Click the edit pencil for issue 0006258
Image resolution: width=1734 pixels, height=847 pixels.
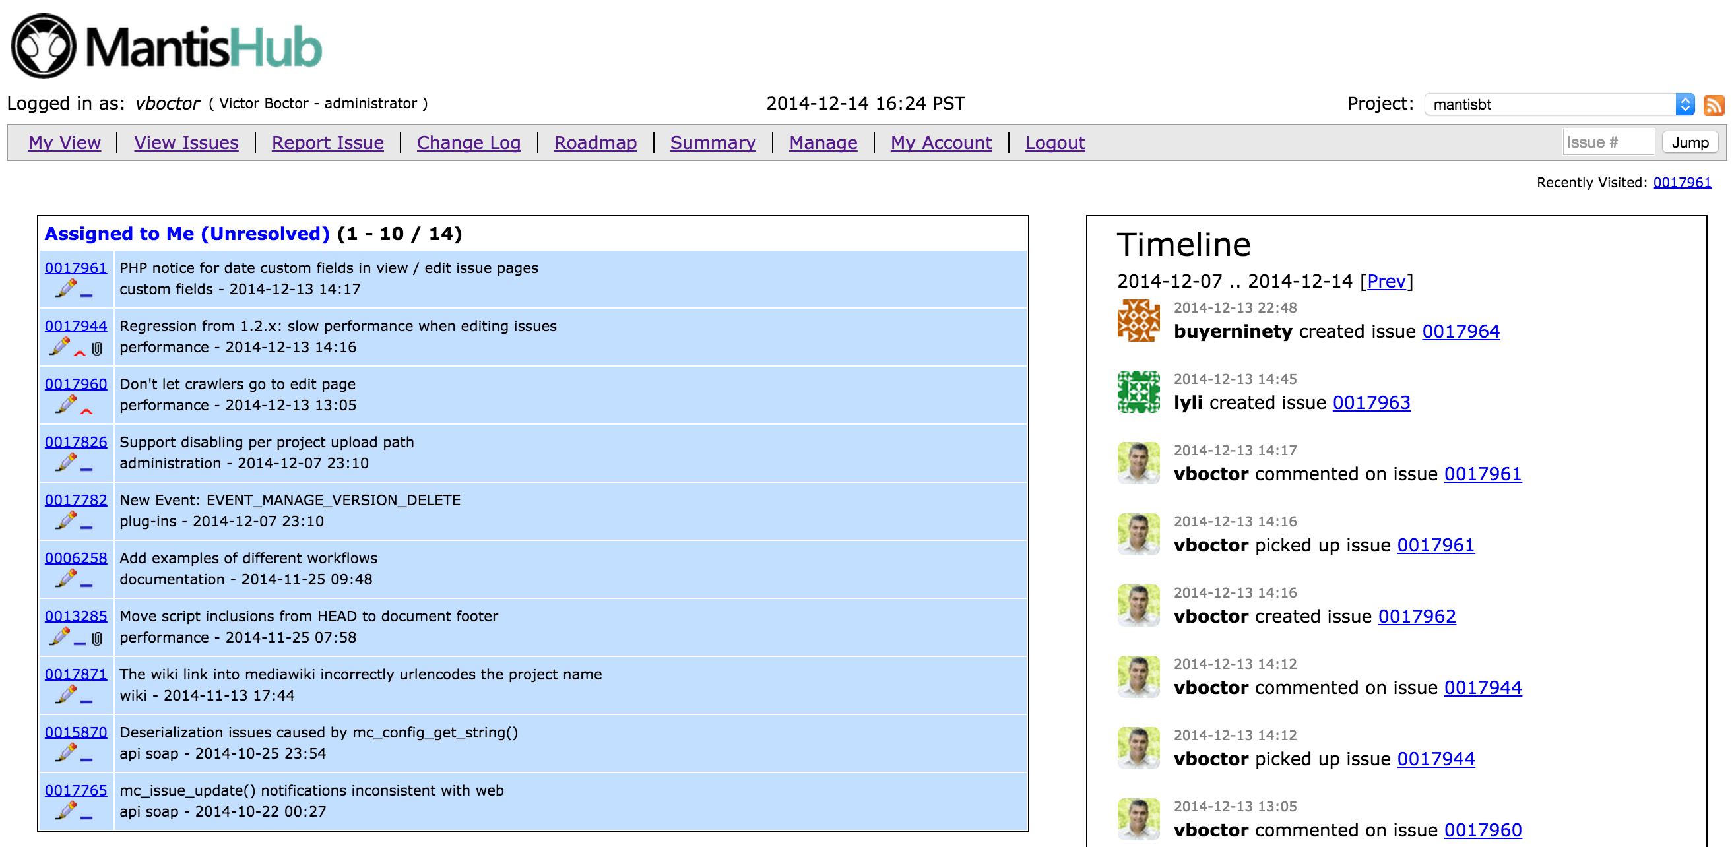65,579
